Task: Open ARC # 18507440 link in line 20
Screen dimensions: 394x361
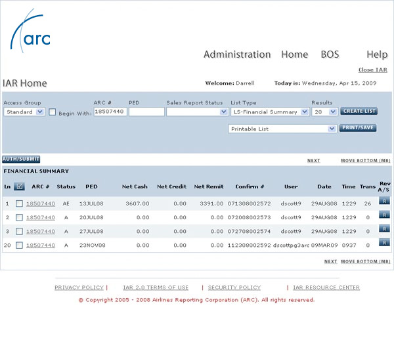Action: coord(41,245)
